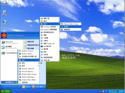
Task: Click 所有程序 all programs button
Action: tap(9, 82)
